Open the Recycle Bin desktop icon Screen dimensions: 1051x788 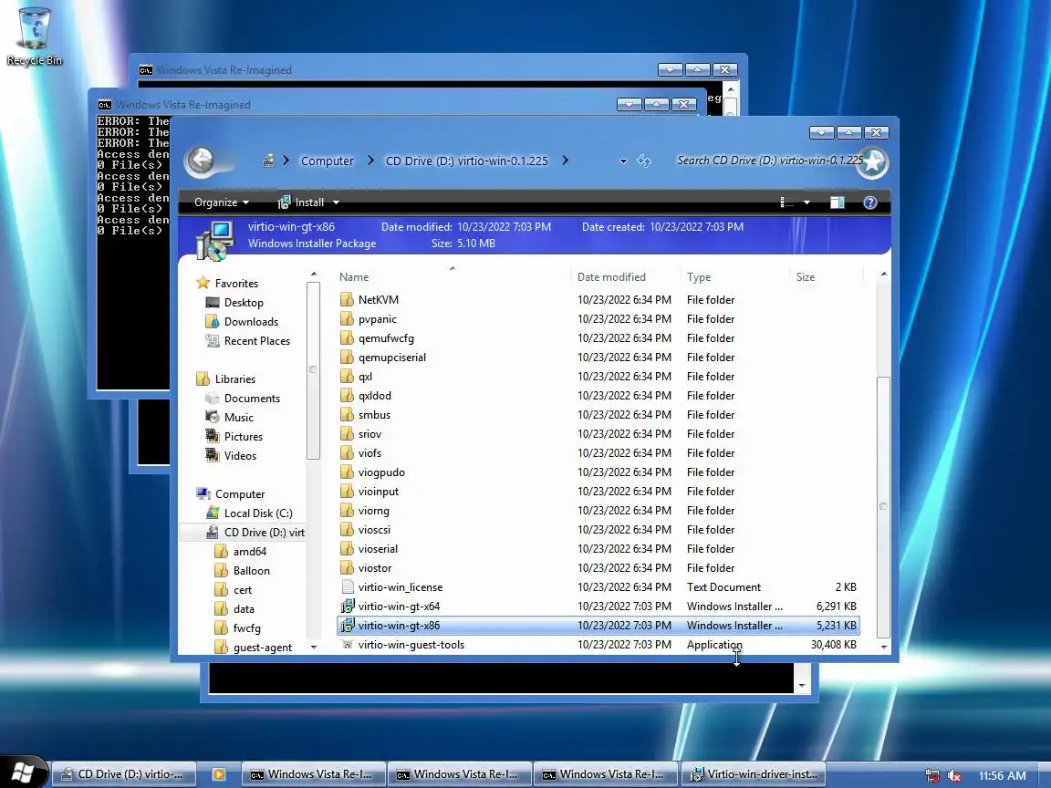[34, 36]
